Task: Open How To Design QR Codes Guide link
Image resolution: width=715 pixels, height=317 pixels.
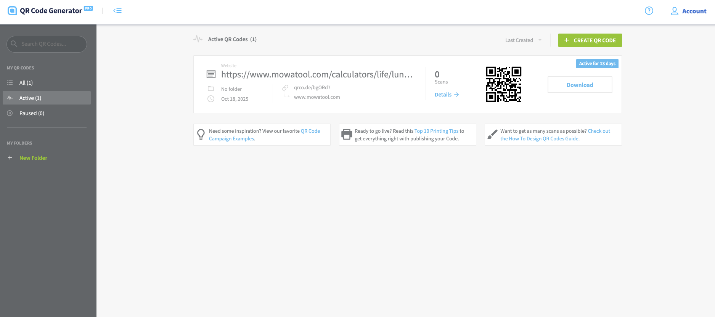Action: [x=555, y=135]
